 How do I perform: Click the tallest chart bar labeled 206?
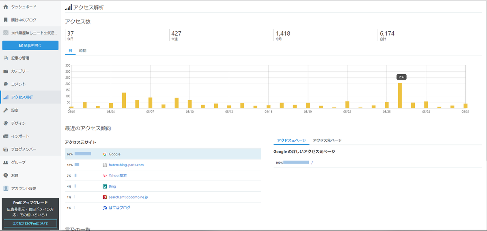(400, 95)
